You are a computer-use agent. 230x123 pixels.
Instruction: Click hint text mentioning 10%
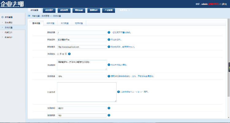[132, 76]
